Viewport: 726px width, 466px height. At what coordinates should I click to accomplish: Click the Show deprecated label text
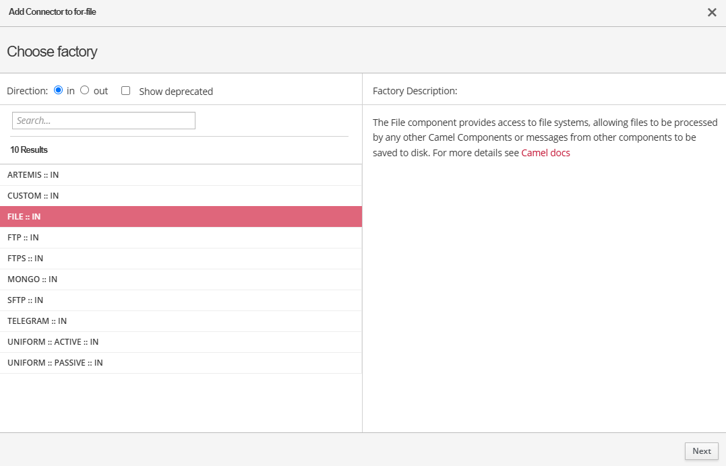(x=175, y=92)
